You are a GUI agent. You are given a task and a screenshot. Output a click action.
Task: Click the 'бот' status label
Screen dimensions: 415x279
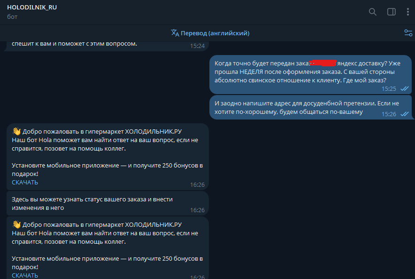12,16
